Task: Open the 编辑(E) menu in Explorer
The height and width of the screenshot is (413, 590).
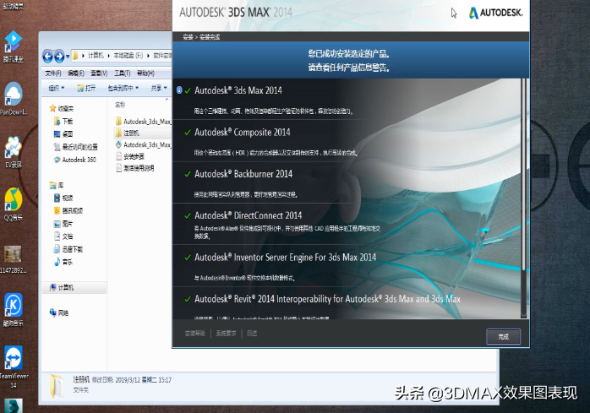Action: (75, 73)
